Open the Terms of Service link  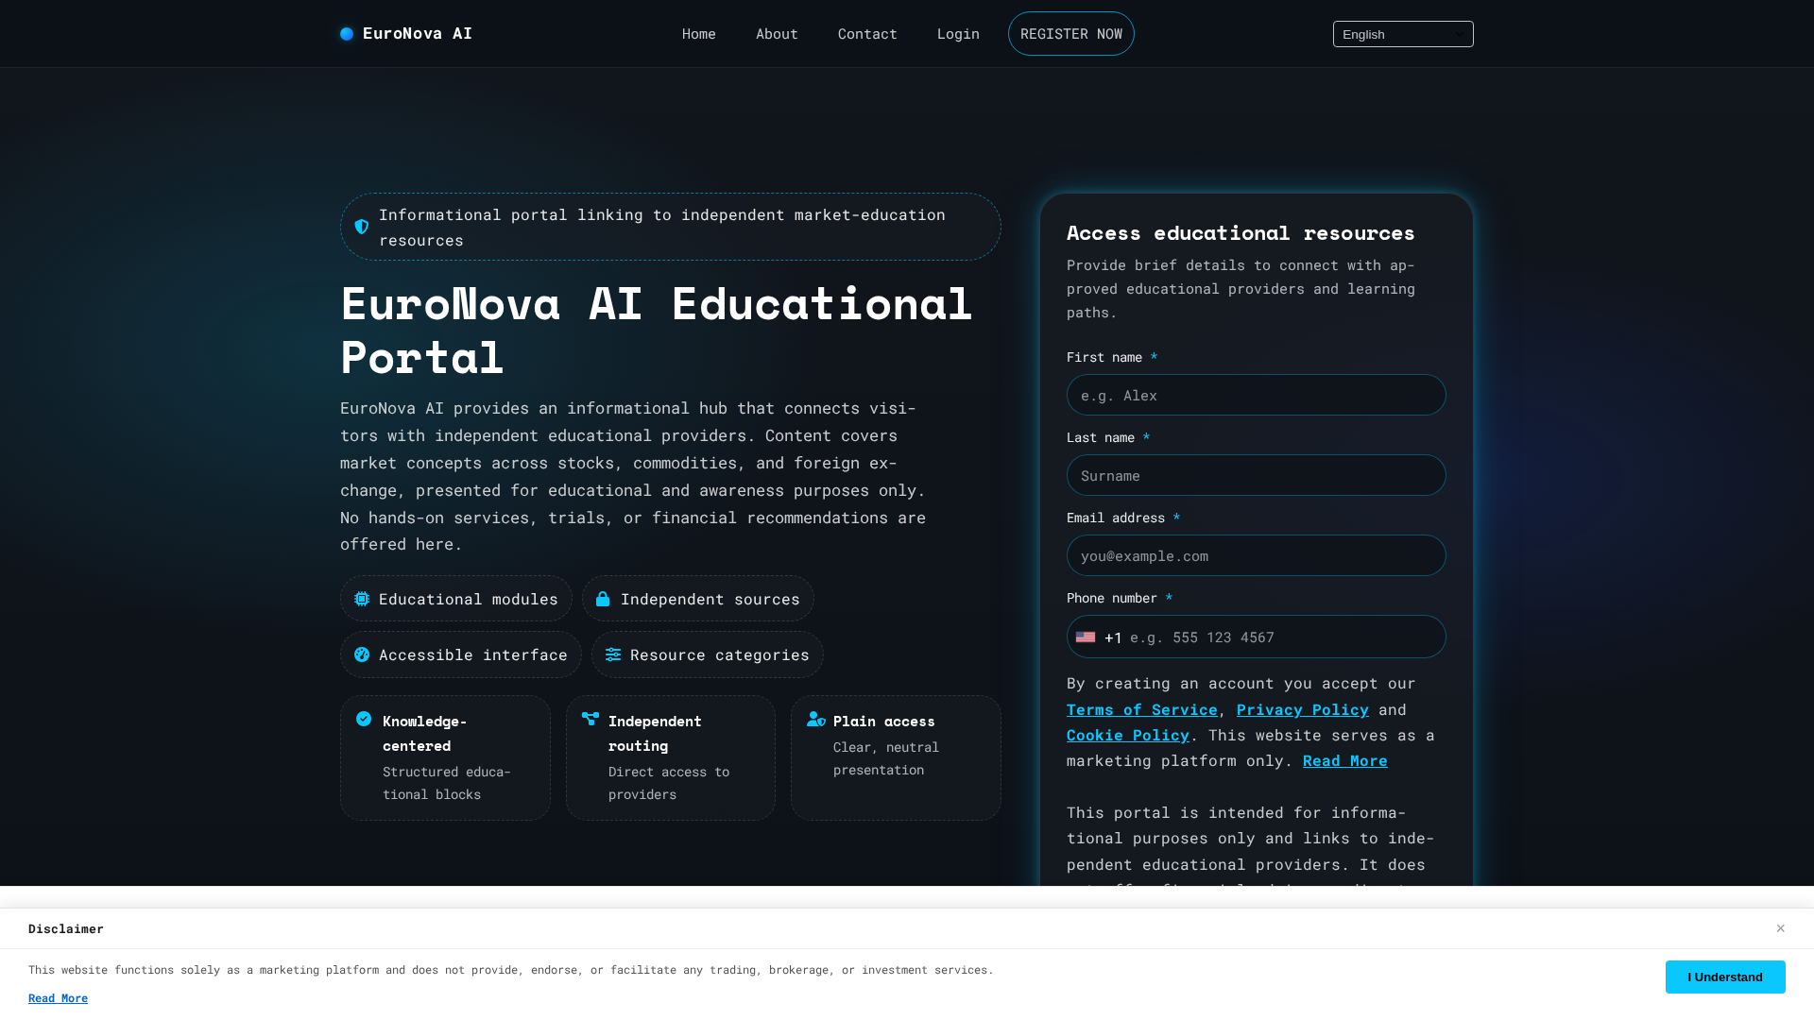pyautogui.click(x=1142, y=709)
